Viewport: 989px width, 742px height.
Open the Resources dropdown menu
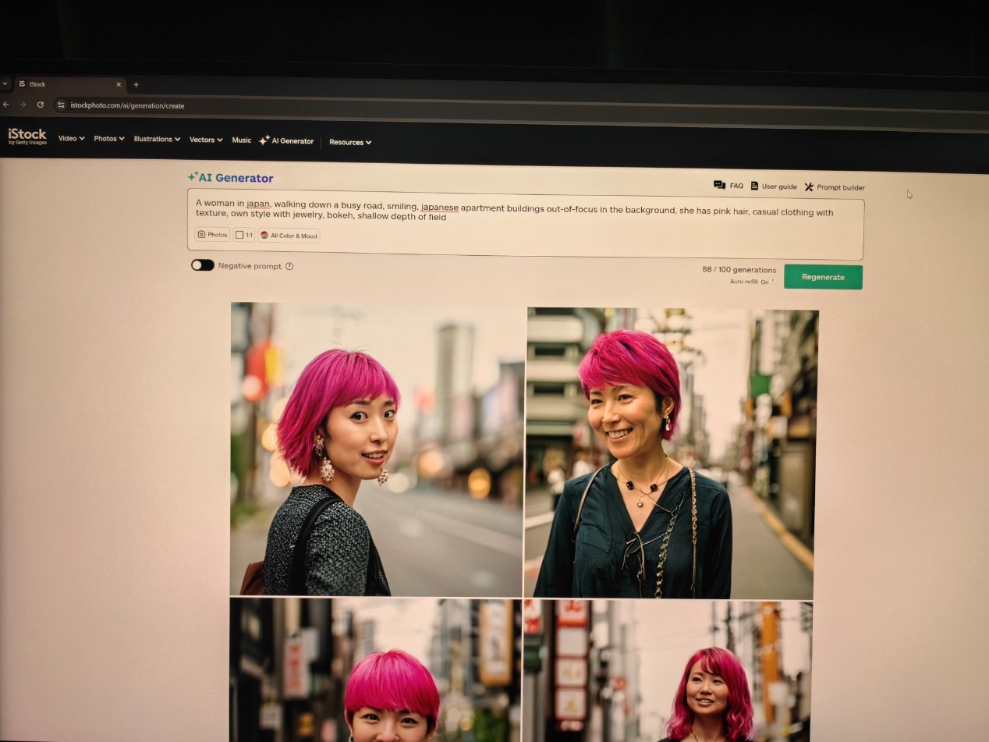point(349,142)
